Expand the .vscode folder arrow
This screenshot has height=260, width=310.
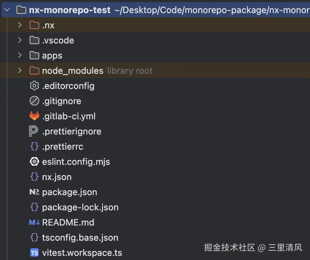pyautogui.click(x=20, y=40)
